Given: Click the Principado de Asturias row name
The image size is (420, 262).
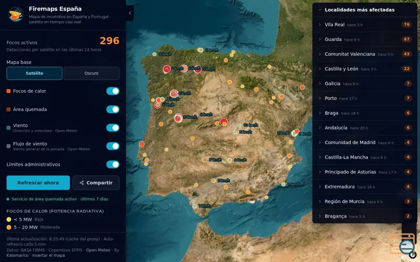Looking at the screenshot, I should 350,172.
